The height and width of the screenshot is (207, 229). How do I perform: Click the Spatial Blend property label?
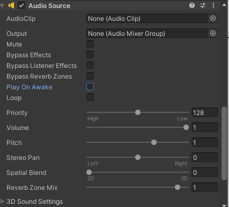[26, 173]
